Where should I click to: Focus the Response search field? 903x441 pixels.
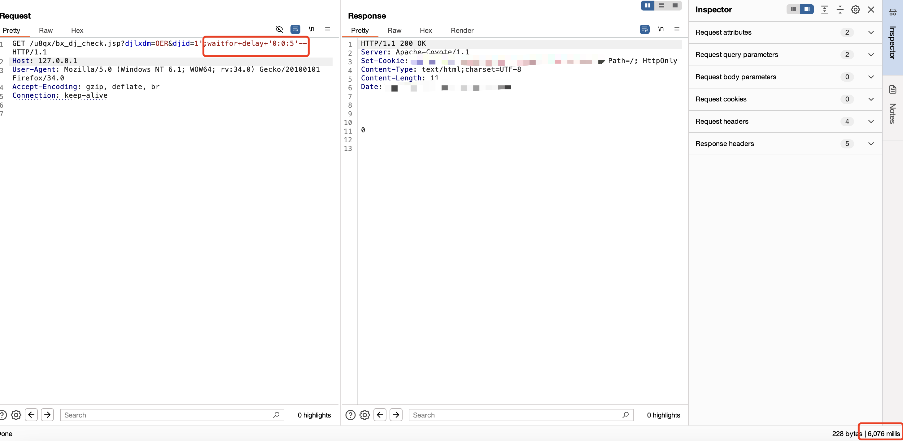click(x=521, y=415)
